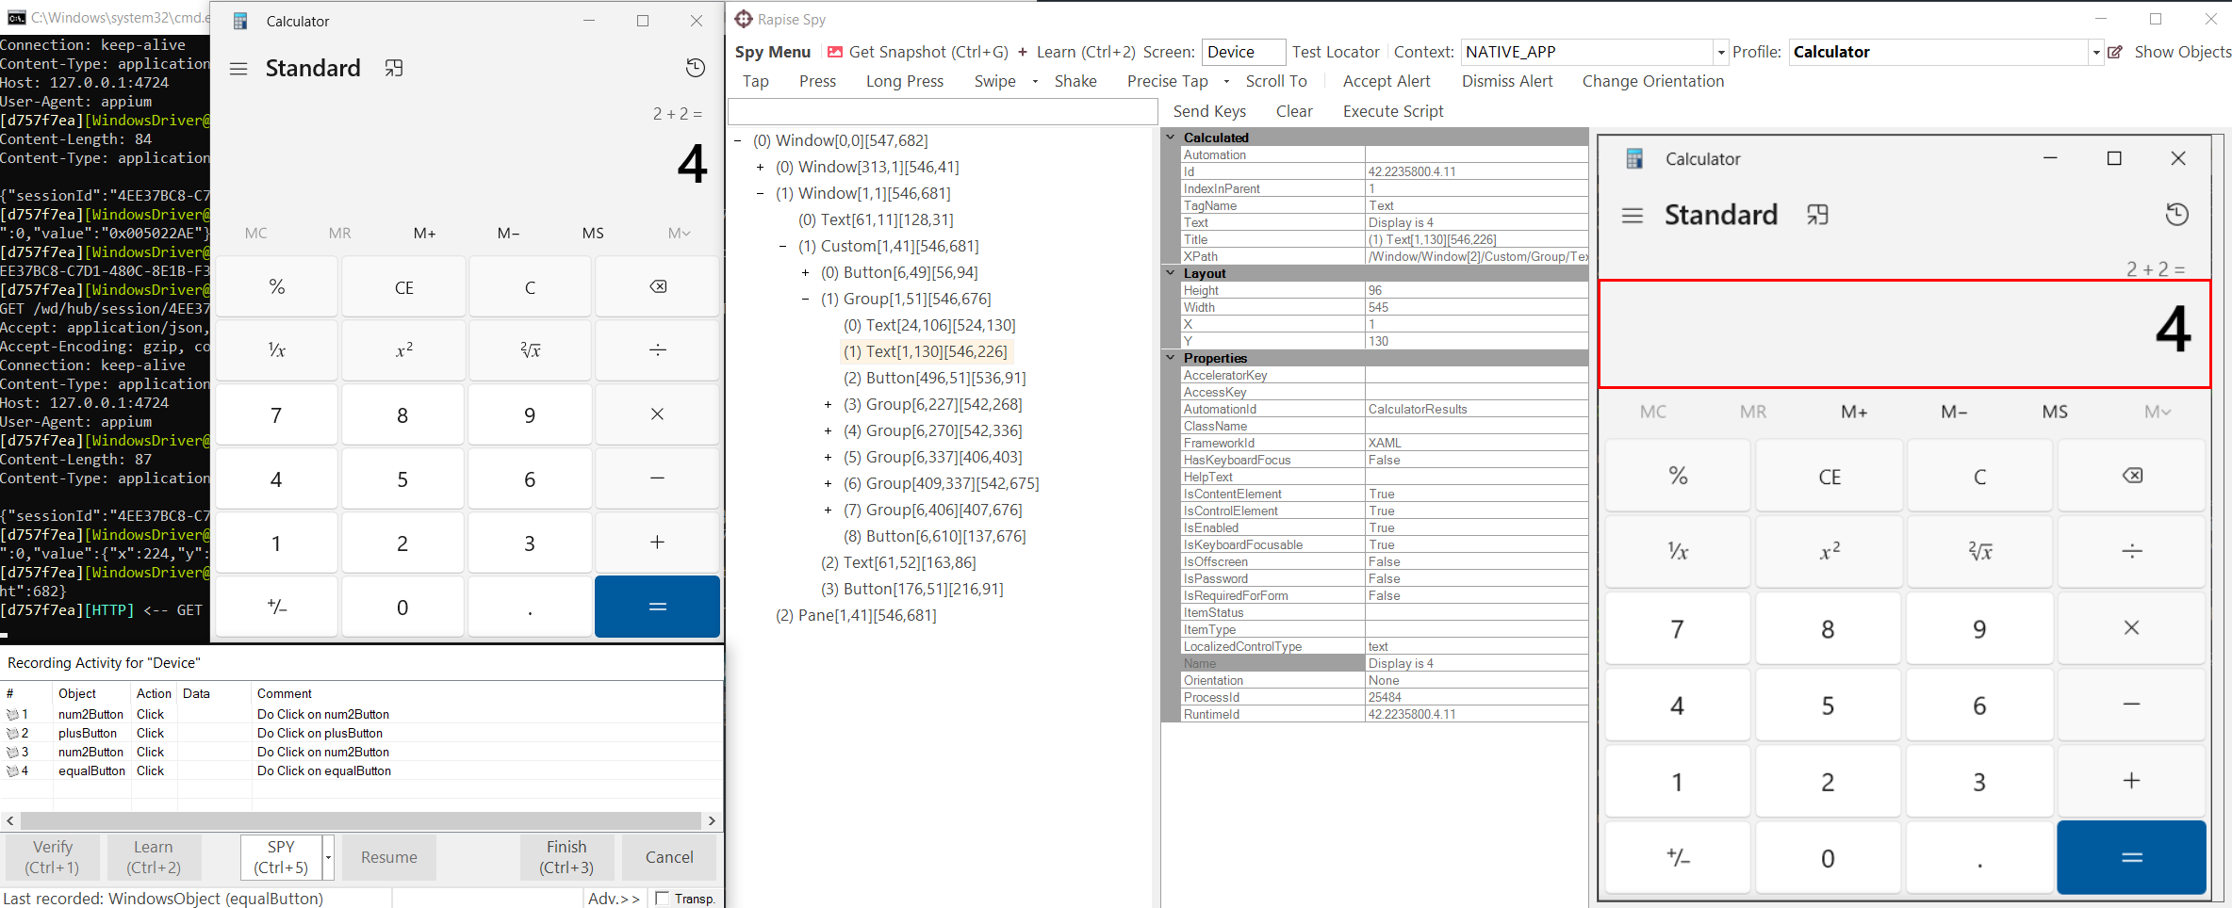2232x908 pixels.
Task: Open the Profile dropdown showing Calculator
Action: [2096, 53]
